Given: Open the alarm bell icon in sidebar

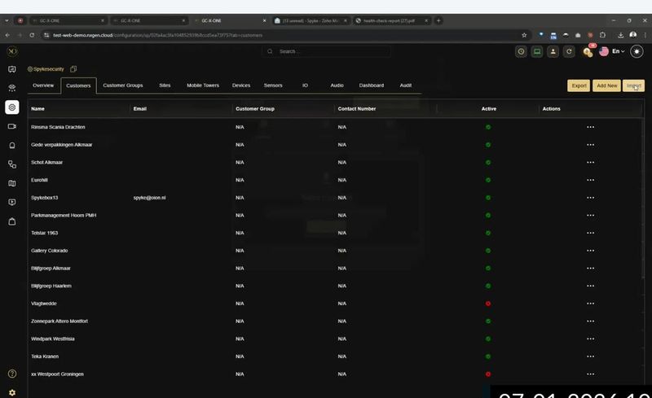Looking at the screenshot, I should (x=12, y=146).
